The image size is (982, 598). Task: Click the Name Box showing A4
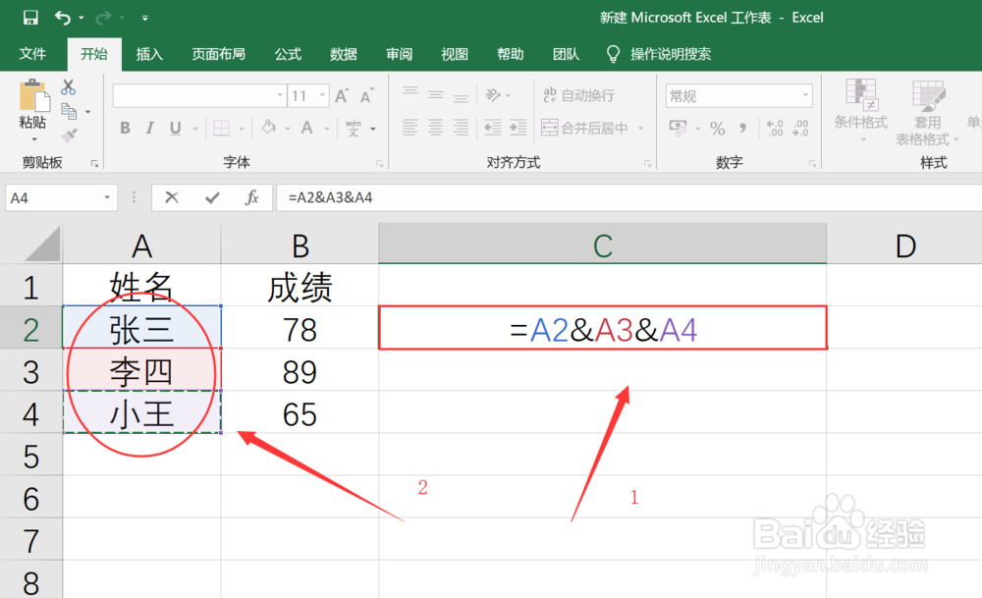[54, 197]
